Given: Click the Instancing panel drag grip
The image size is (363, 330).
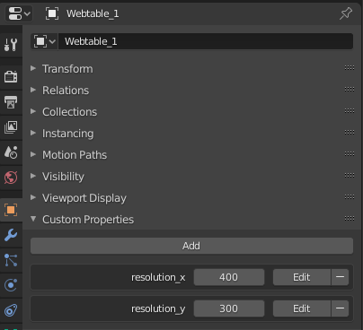Looking at the screenshot, I should [x=350, y=133].
